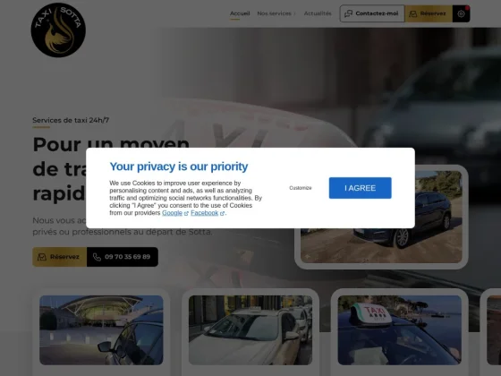Go to the Accueil menu item
The image size is (501, 376).
coord(240,13)
